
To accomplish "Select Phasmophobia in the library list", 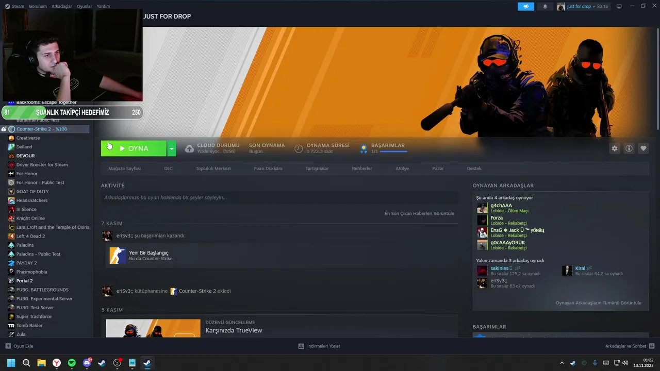I will (31, 272).
